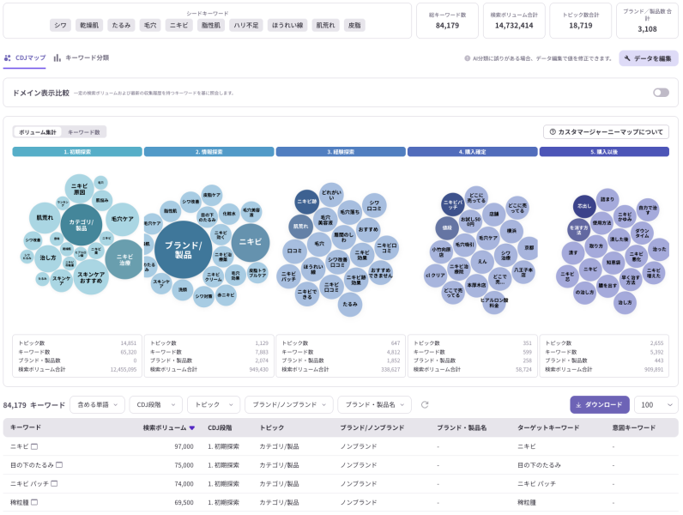Screen dimensions: 683x515
Task: Click the 1. 初期探索 stage color bar
Action: (x=77, y=151)
